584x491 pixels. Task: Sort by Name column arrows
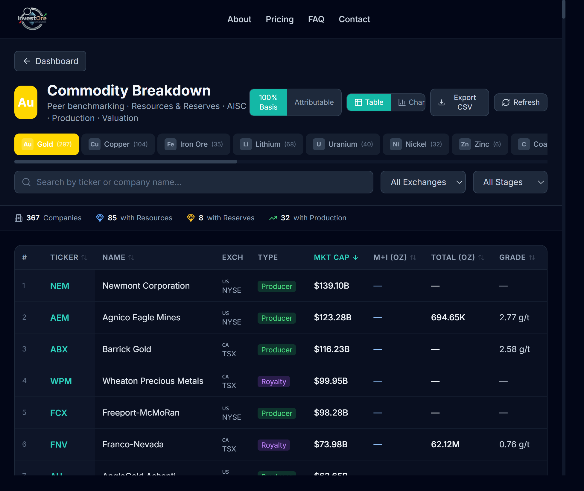pyautogui.click(x=131, y=257)
